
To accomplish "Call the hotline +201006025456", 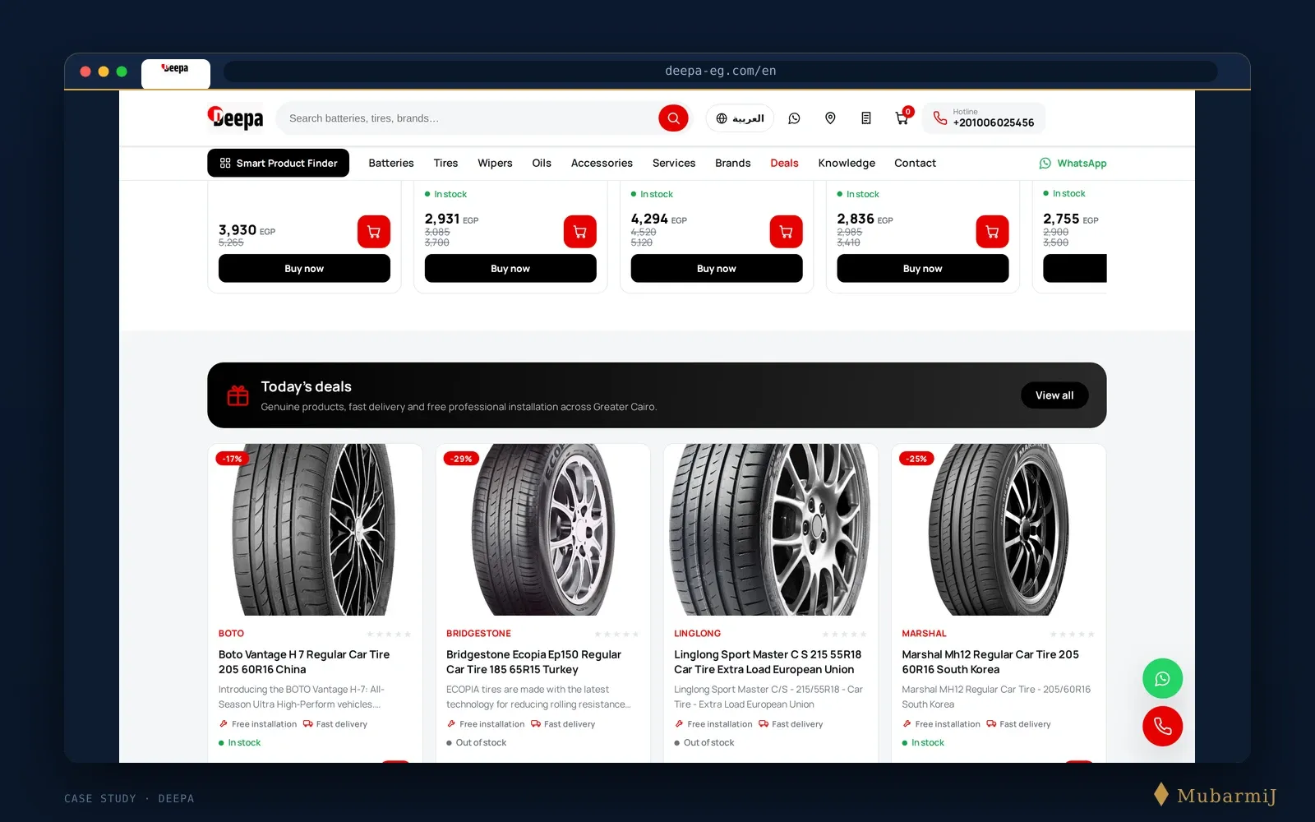I will pos(984,118).
